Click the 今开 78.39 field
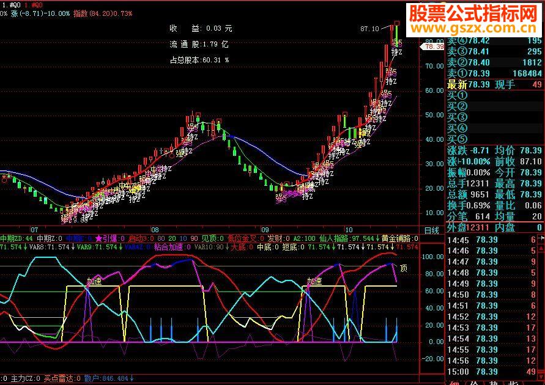 (518, 172)
